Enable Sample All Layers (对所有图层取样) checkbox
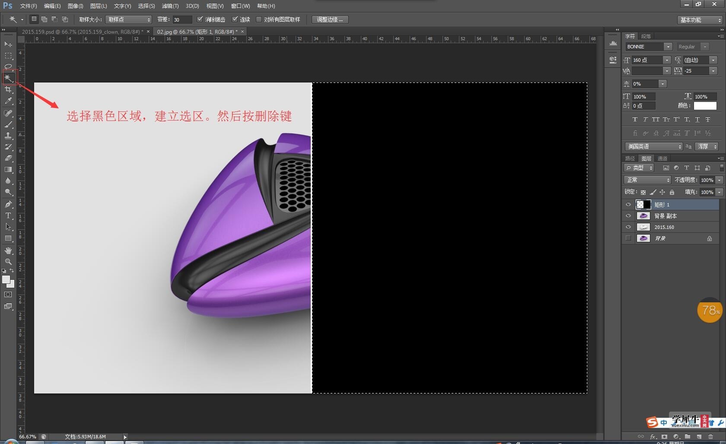This screenshot has height=444, width=726. coord(259,19)
